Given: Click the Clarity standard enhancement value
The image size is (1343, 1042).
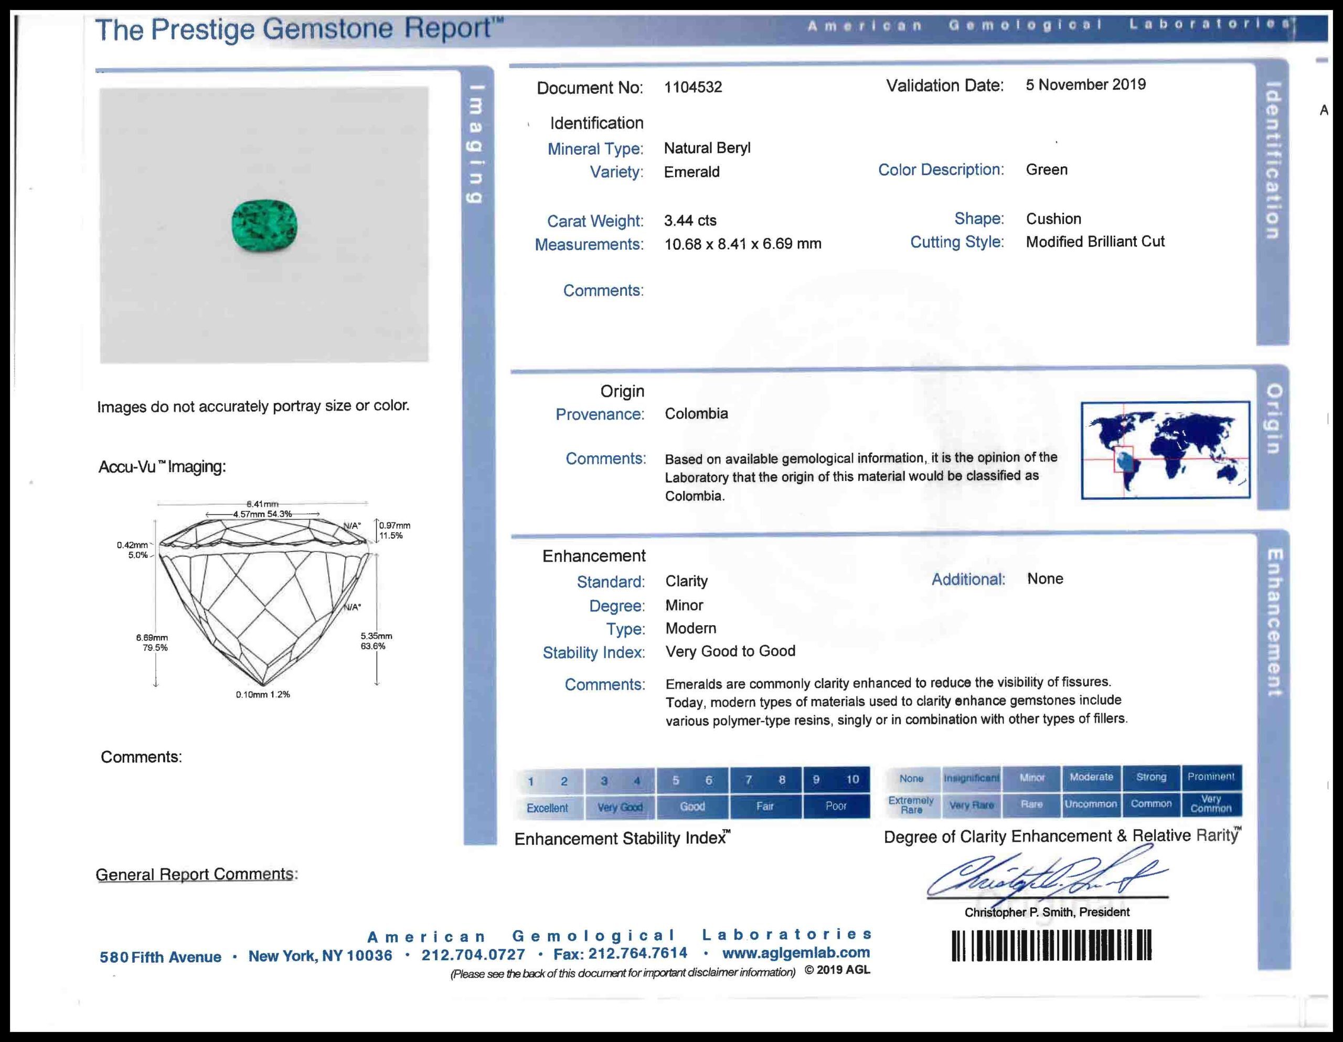Looking at the screenshot, I should 686,581.
